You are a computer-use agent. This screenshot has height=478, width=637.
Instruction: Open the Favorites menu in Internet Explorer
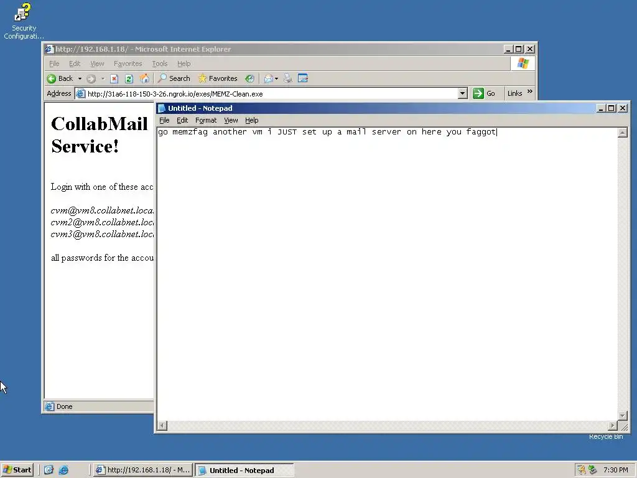click(x=128, y=63)
